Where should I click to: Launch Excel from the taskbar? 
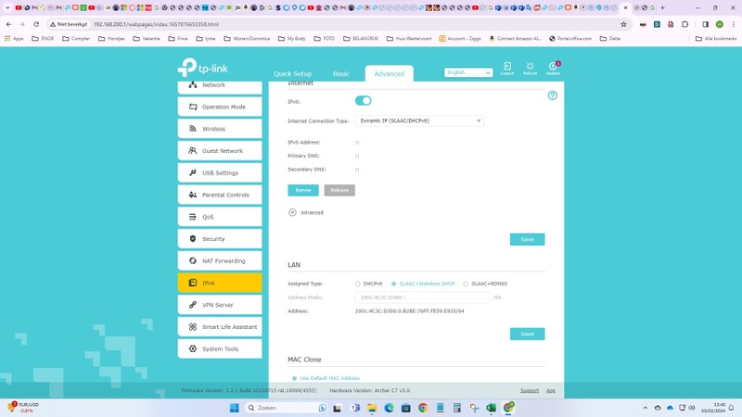[491, 408]
